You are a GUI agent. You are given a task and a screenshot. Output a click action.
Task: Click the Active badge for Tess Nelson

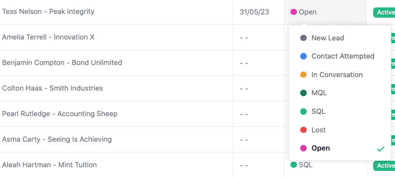pos(384,13)
